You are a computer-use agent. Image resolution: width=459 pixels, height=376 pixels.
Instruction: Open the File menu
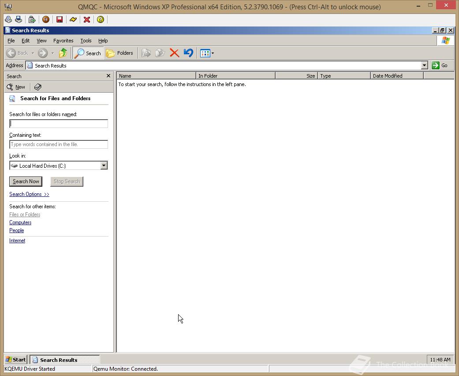coord(11,41)
